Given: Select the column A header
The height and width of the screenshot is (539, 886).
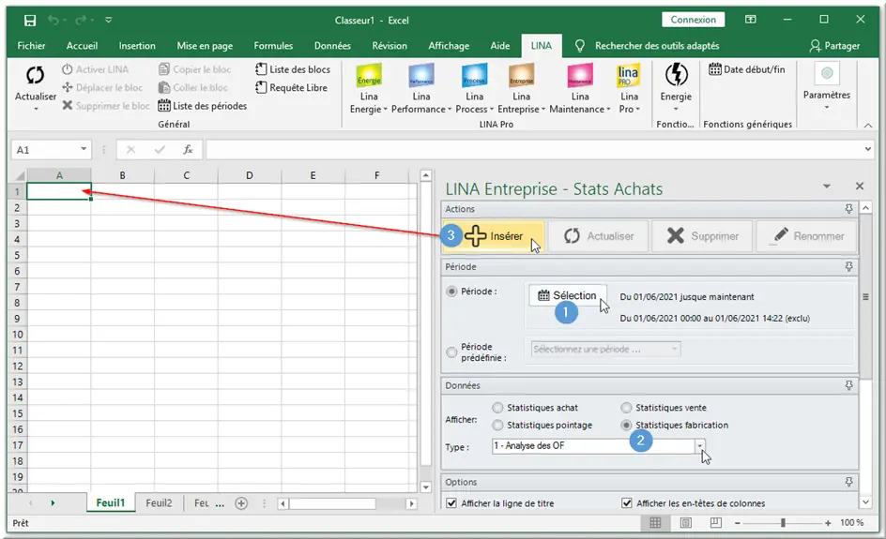Looking at the screenshot, I should [59, 175].
